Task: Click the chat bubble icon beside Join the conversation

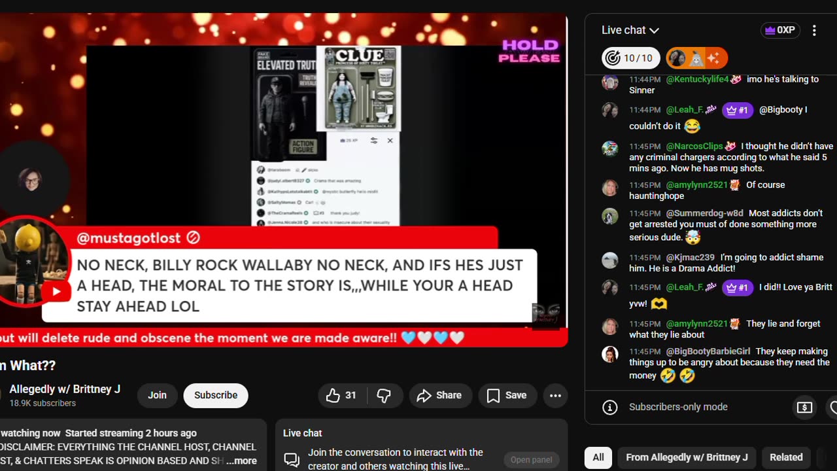Action: click(x=292, y=460)
